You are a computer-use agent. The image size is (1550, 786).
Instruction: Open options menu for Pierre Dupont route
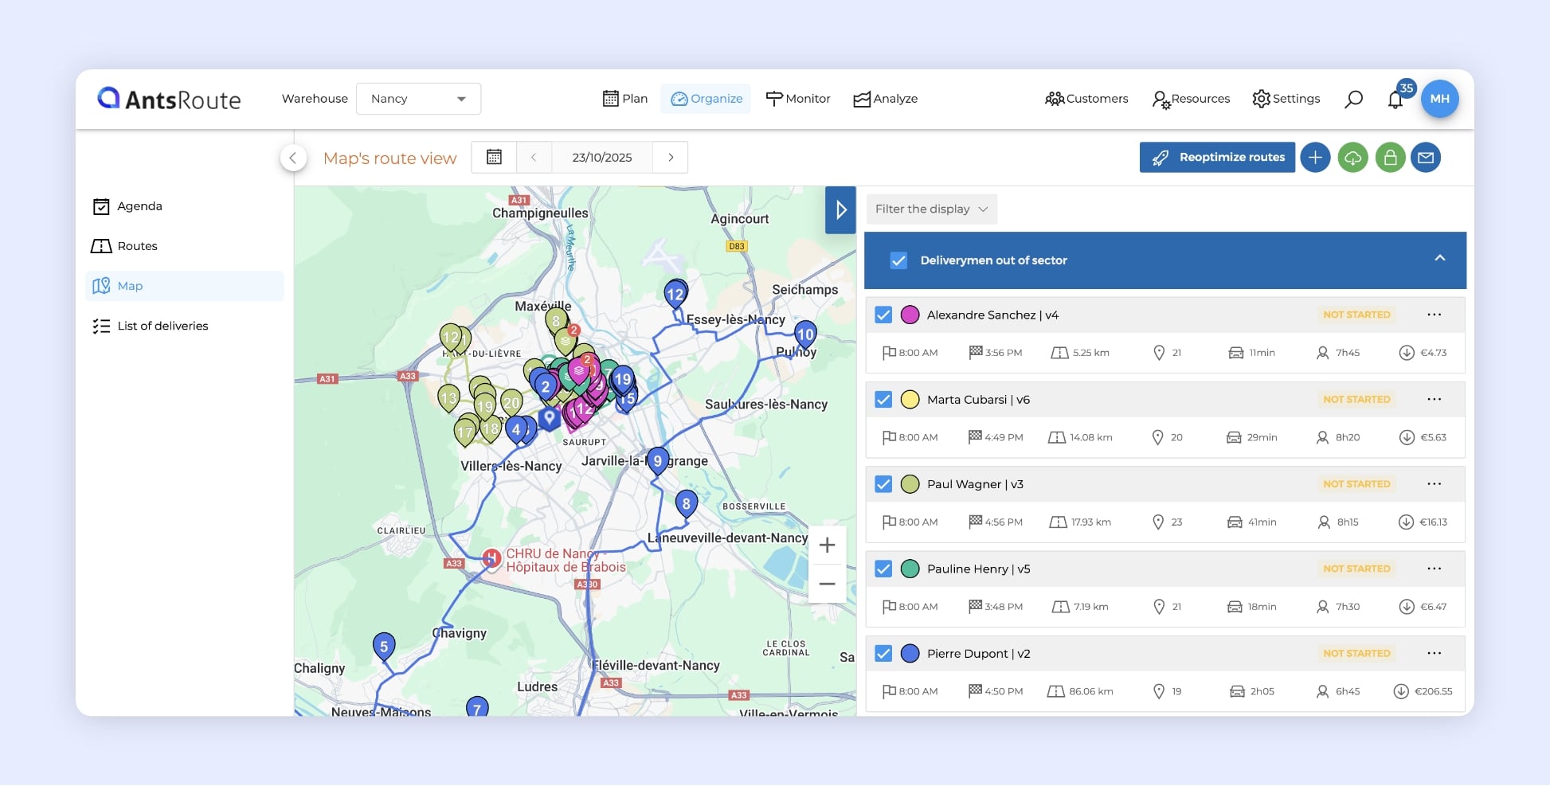[1435, 653]
